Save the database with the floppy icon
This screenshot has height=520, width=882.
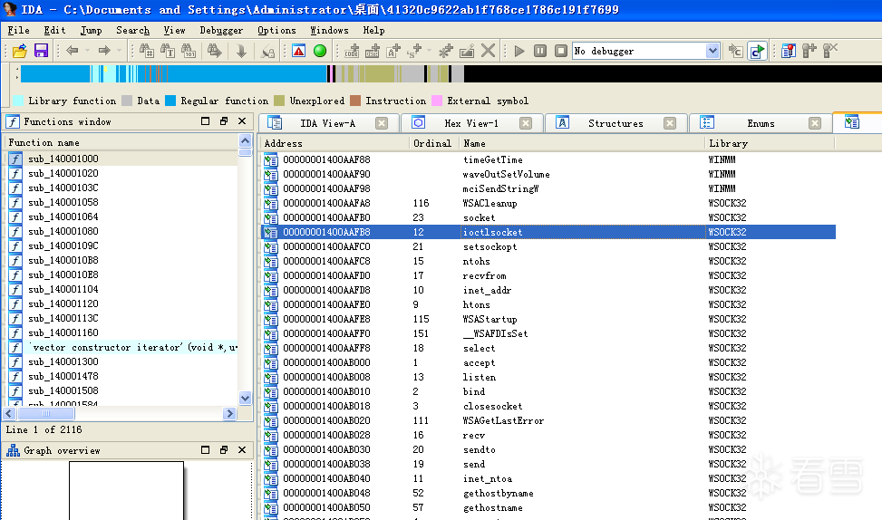coord(41,51)
